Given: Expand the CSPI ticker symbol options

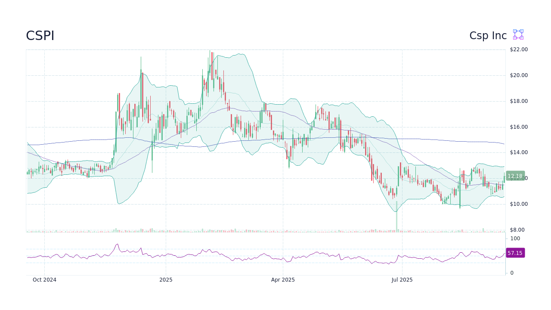Looking at the screenshot, I should point(40,35).
